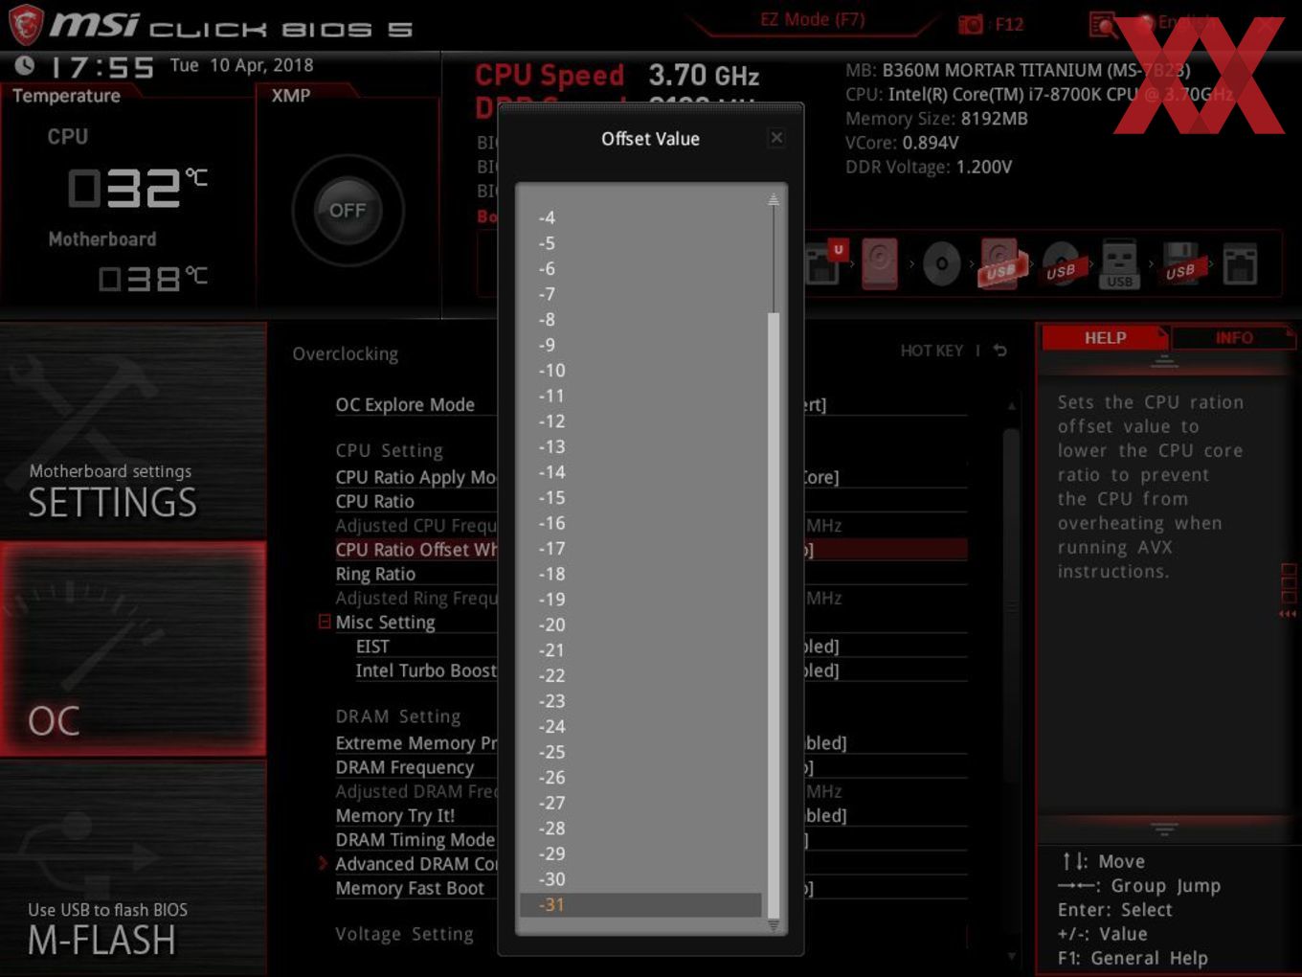Switch to EZ Mode (F7)
This screenshot has height=977, width=1302.
point(813,19)
